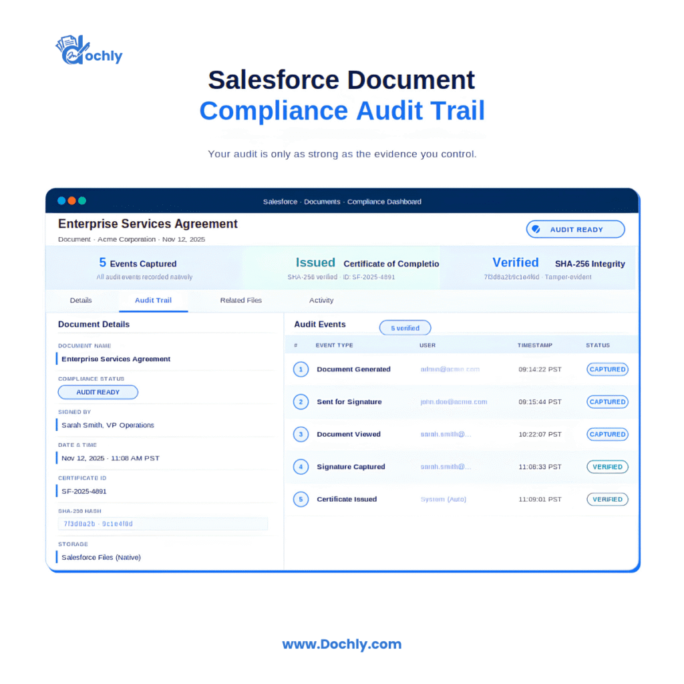Click the john.doe@acme.com user link
The height and width of the screenshot is (684, 684).
(x=454, y=401)
